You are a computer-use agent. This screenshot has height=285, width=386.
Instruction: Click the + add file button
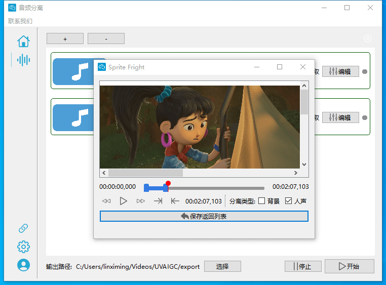point(65,38)
